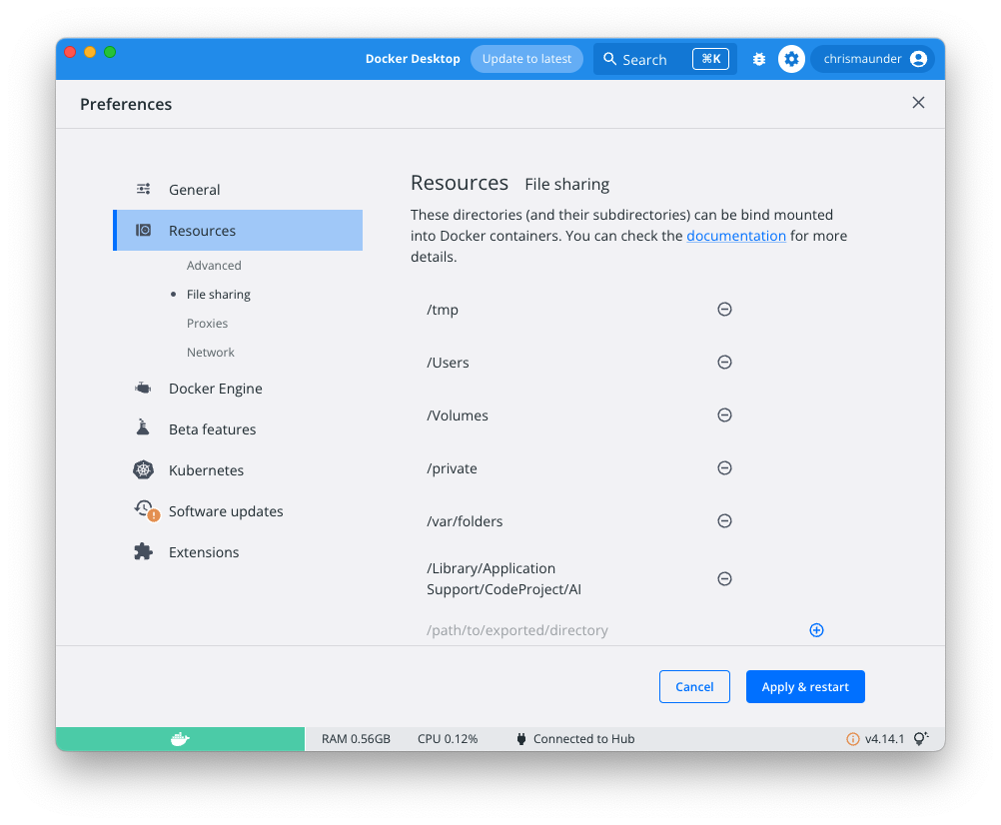Click the /tmp path text

click(443, 310)
